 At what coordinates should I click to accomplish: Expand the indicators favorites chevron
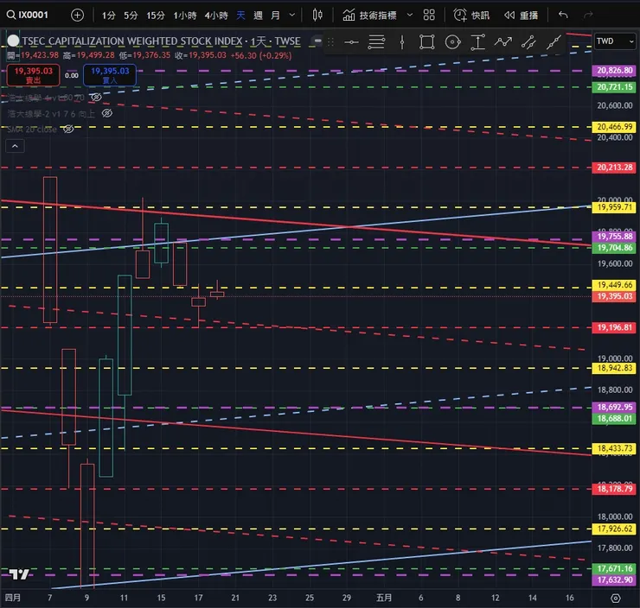pos(410,15)
